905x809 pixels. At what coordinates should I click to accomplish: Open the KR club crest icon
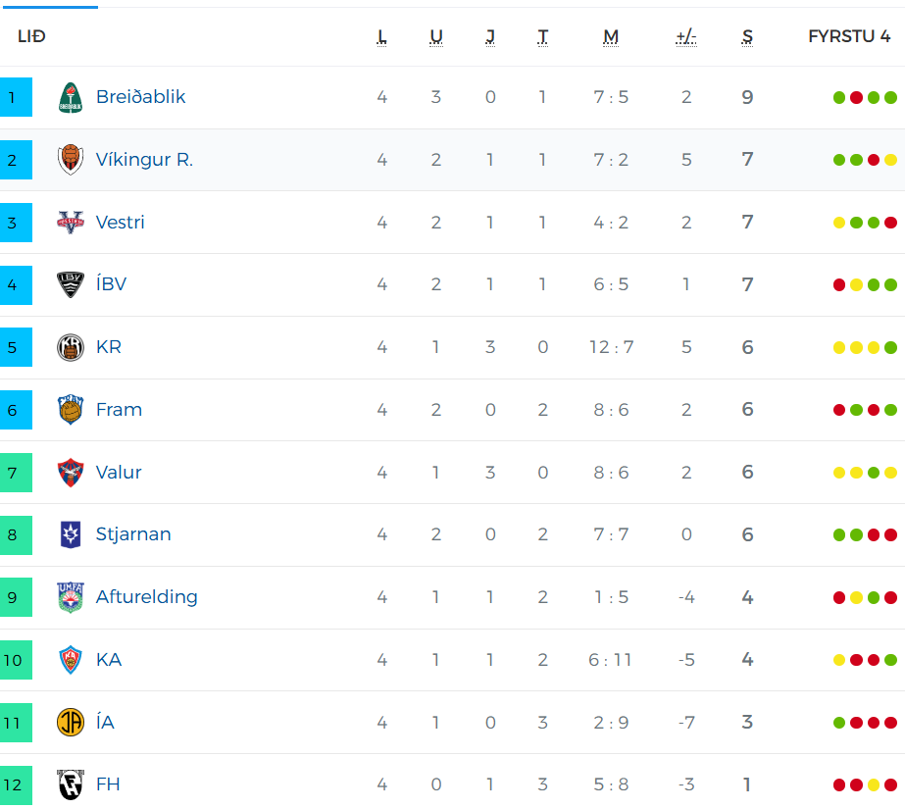(71, 347)
